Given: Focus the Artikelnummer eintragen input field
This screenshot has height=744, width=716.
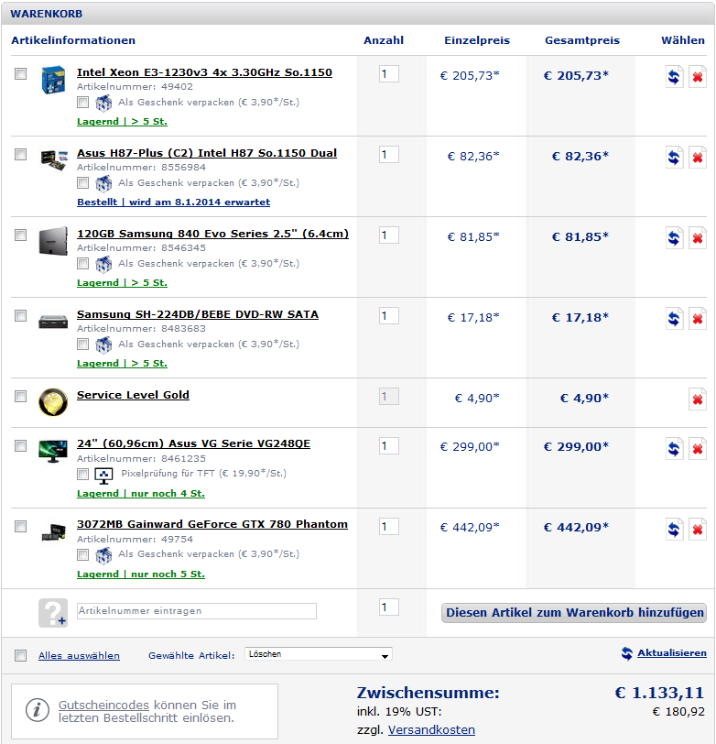Looking at the screenshot, I should pos(197,611).
